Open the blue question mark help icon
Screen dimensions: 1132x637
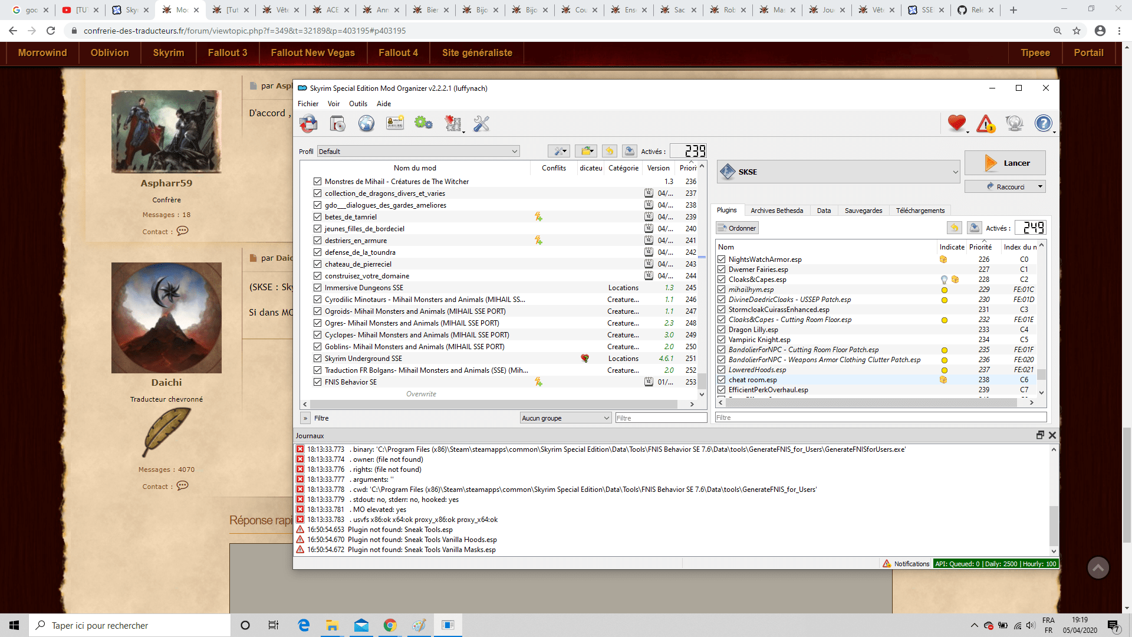click(1043, 123)
